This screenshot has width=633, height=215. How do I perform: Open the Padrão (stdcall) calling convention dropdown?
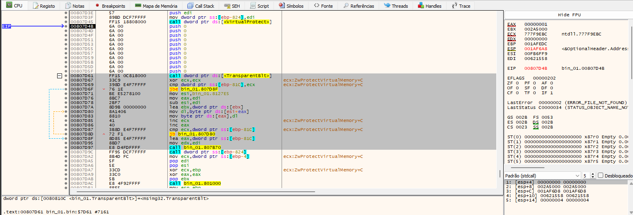(x=542, y=175)
